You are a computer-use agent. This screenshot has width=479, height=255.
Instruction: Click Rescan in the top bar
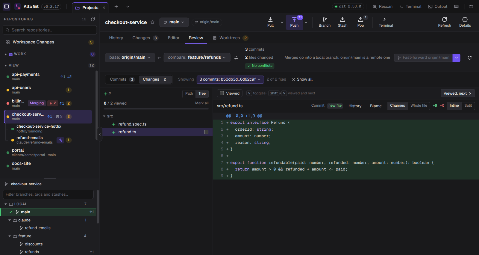pos(382,6)
